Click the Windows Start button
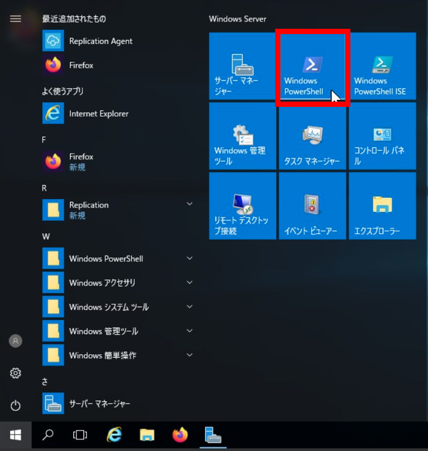 point(15,435)
